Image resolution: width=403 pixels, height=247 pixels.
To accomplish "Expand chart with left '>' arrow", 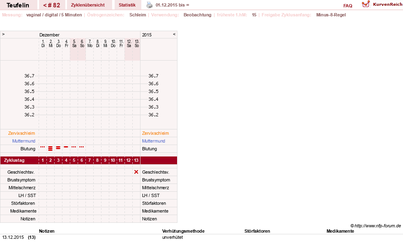I will (3, 34).
